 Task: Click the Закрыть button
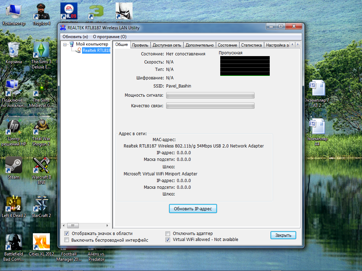[x=283, y=235]
